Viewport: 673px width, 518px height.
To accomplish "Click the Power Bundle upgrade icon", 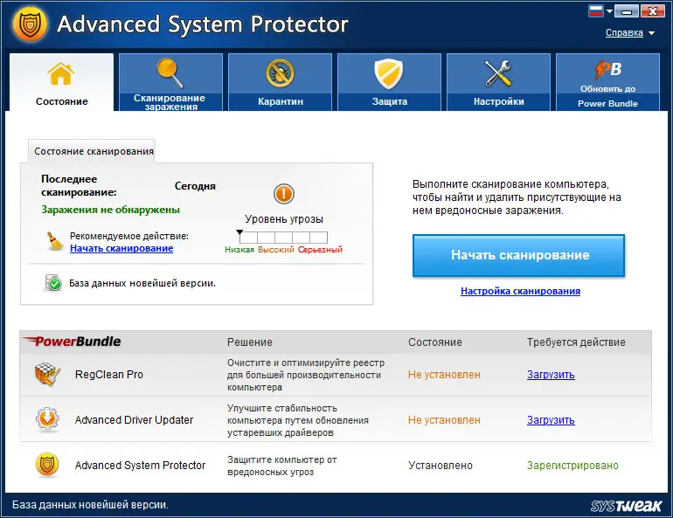I will (x=608, y=70).
